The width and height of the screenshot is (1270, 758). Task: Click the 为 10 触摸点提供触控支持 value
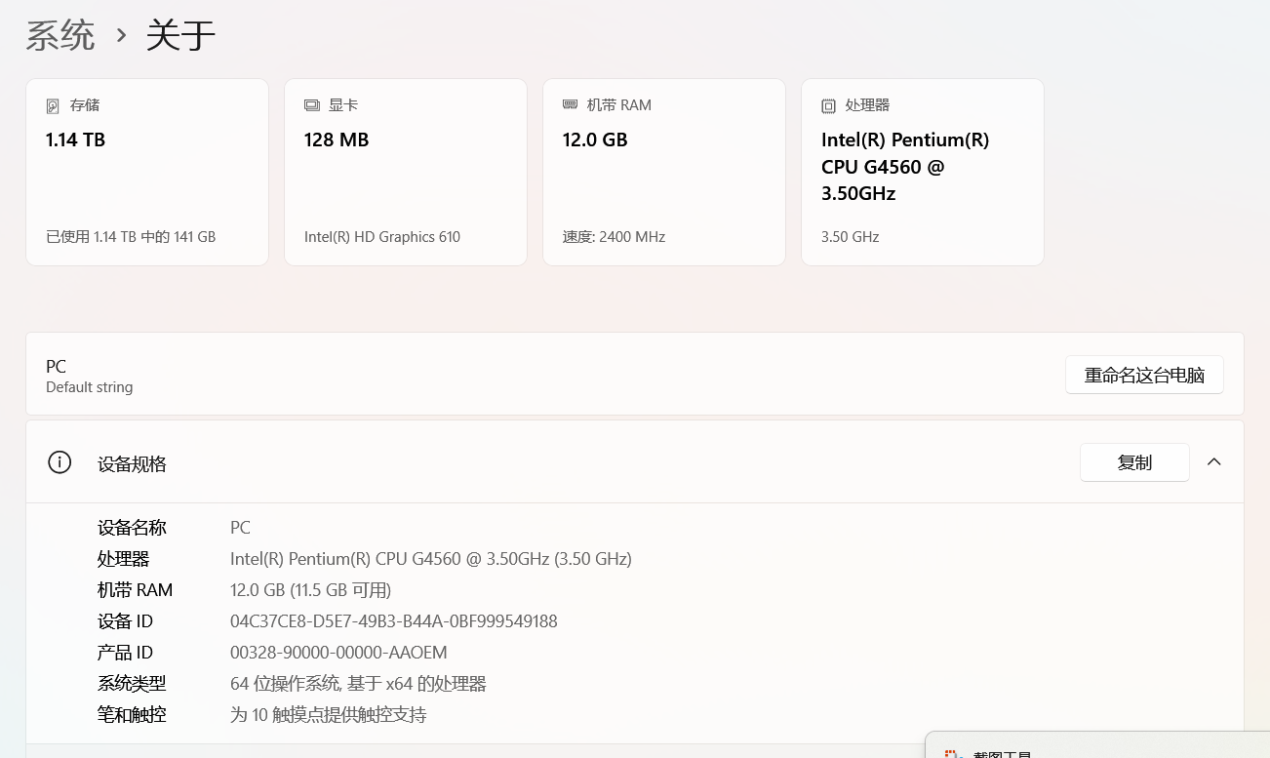coord(329,715)
